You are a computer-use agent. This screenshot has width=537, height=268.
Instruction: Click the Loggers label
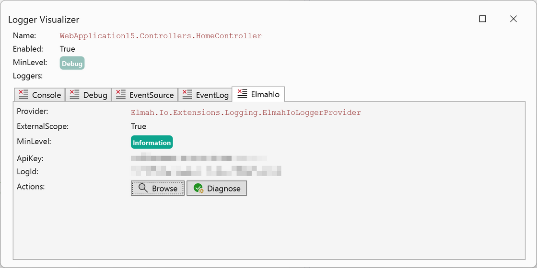click(28, 76)
